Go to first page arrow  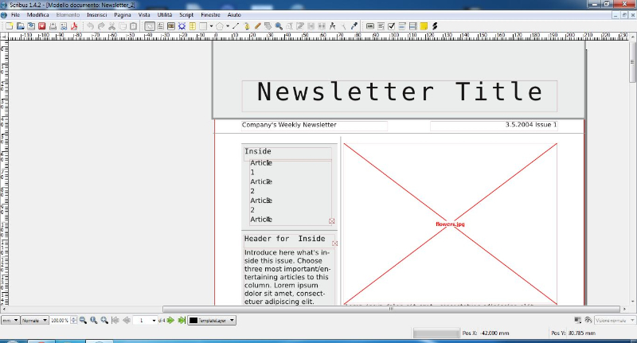[x=115, y=320]
